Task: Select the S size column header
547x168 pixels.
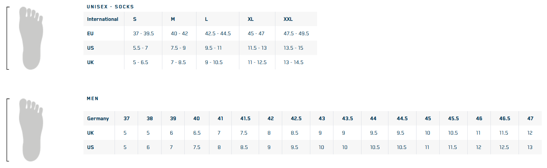Action: point(135,19)
